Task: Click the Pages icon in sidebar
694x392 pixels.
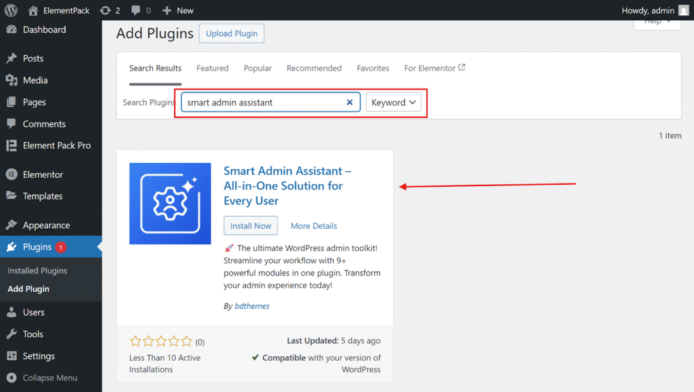Action: (12, 102)
